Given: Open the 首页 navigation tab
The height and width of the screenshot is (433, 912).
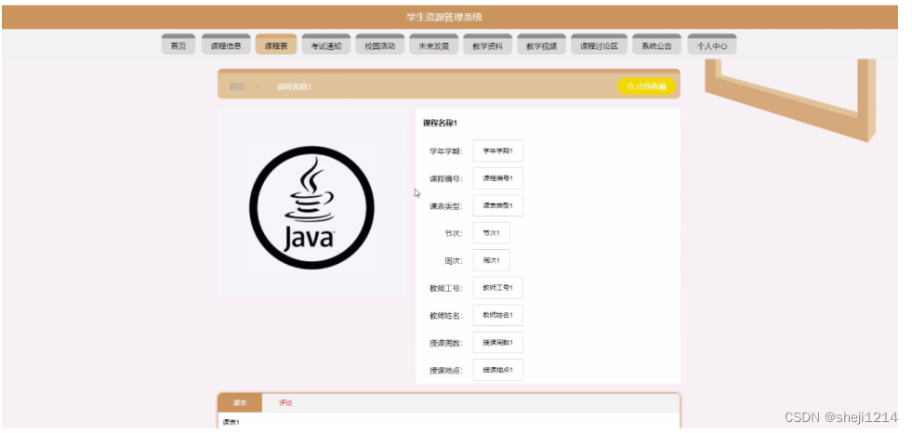Looking at the screenshot, I should (178, 46).
